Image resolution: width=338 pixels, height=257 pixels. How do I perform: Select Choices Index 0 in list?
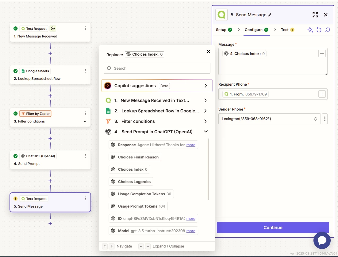[x=129, y=169]
